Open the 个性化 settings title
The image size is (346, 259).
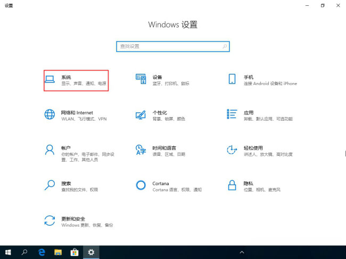click(160, 113)
